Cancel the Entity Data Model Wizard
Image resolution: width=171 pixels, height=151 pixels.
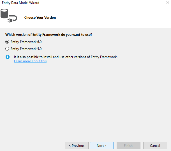(155, 146)
